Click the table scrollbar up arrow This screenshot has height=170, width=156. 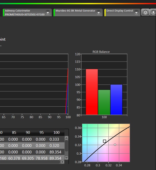pyautogui.click(x=66, y=138)
